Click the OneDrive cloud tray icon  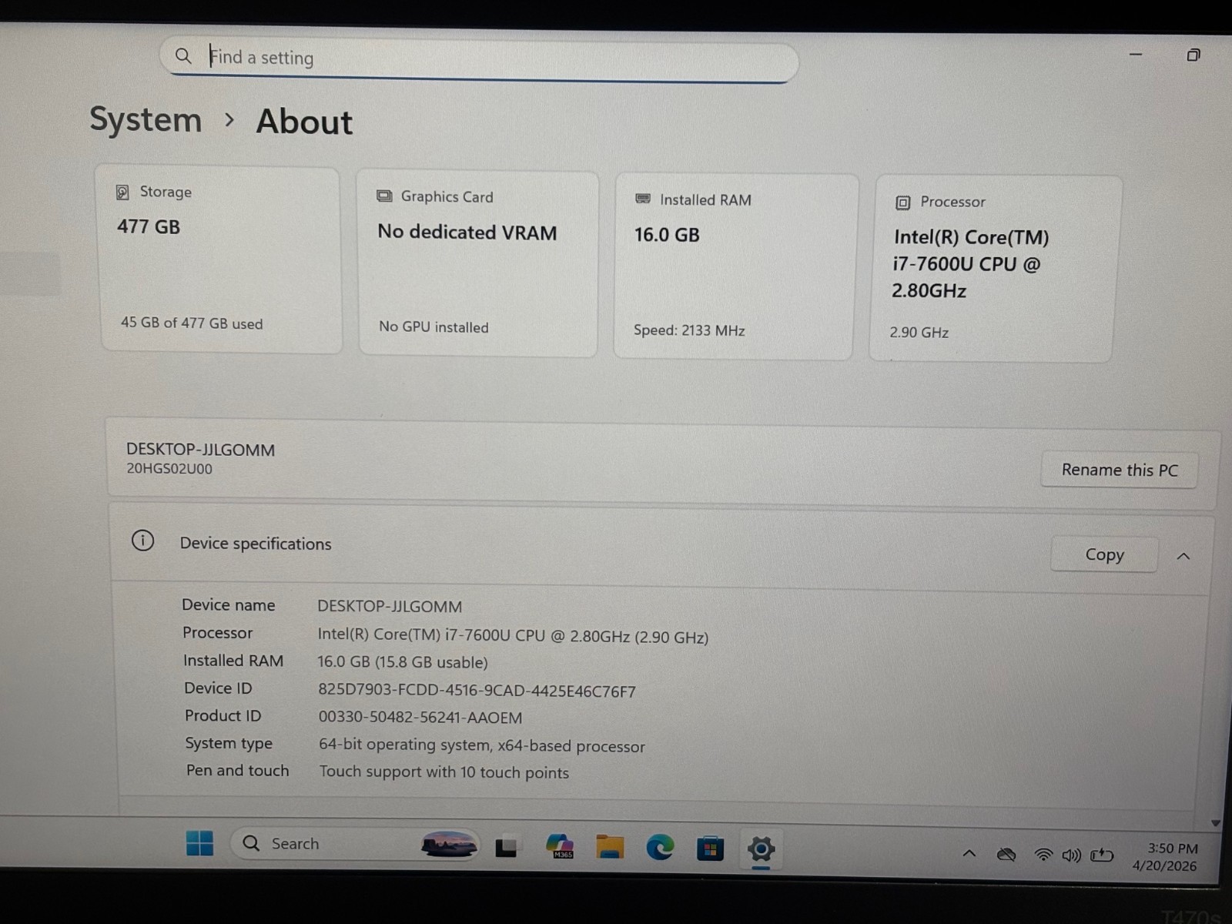(1006, 854)
